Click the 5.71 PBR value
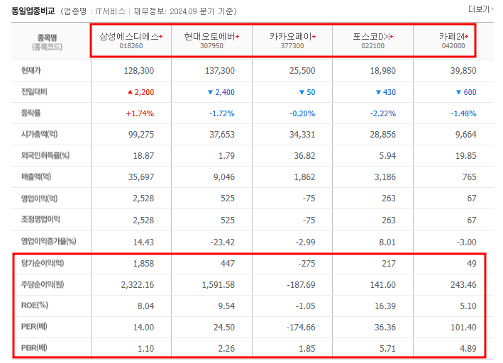 [x=387, y=349]
